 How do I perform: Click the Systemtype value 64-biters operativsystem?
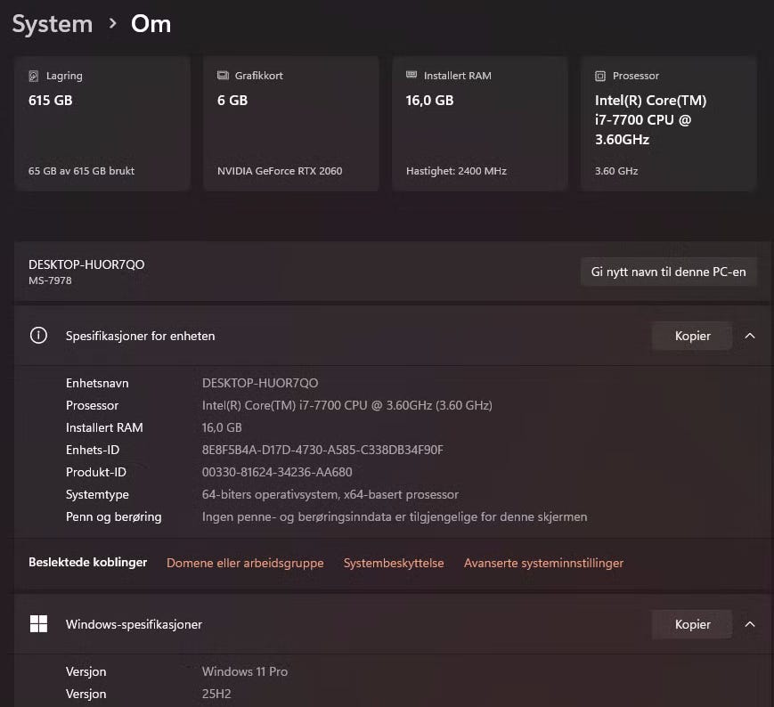click(x=330, y=494)
